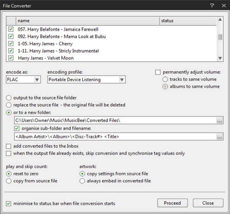Close the File Converter dialog
230x214 pixels.
224,6
